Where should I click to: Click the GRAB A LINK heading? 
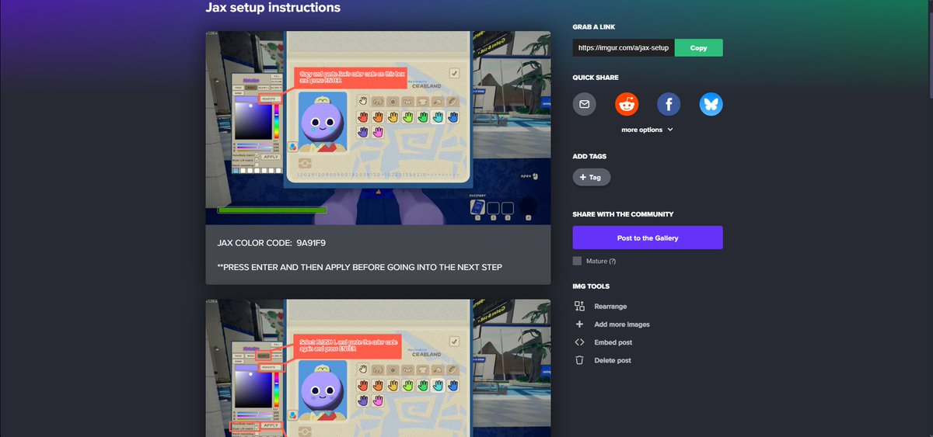click(x=594, y=26)
